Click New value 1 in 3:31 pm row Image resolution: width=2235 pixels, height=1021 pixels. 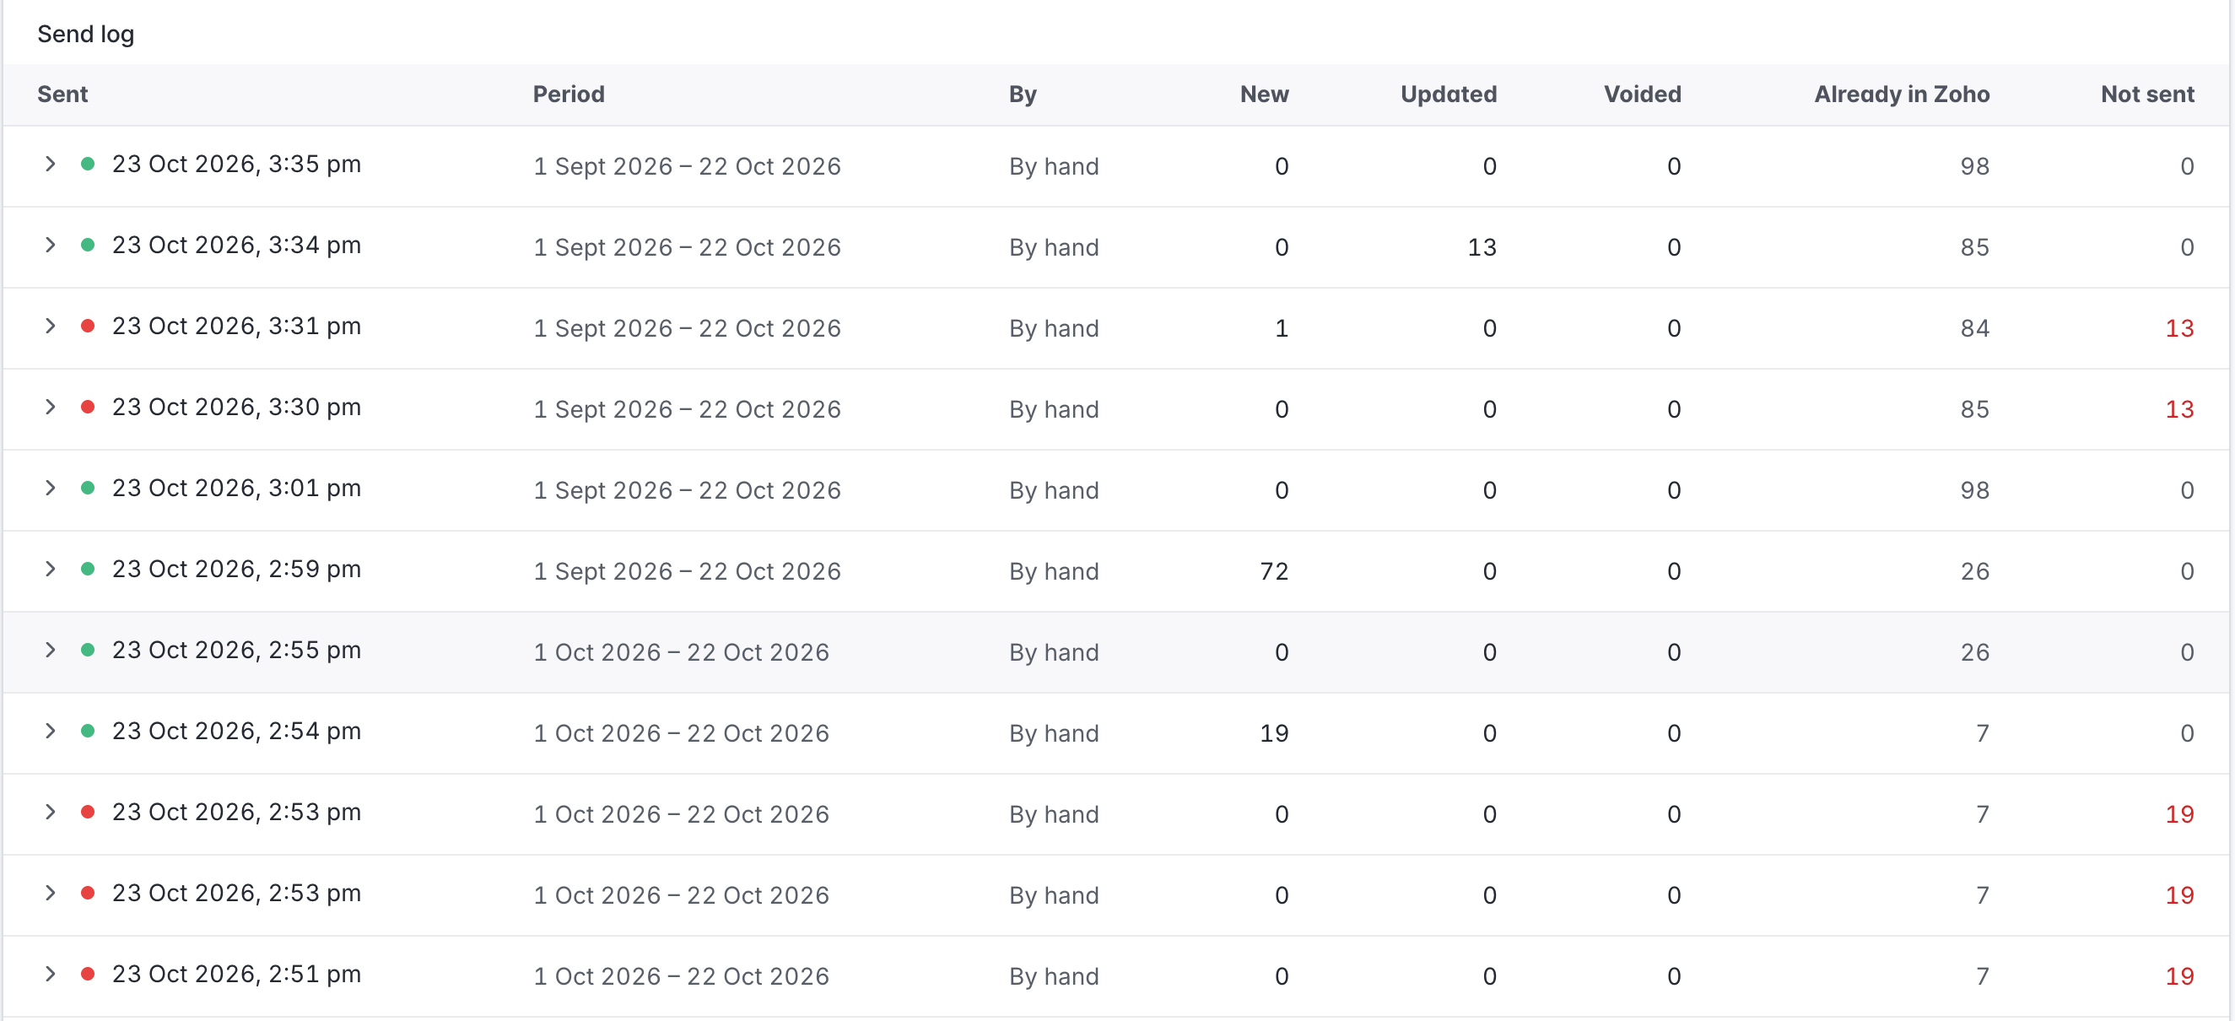pos(1282,328)
